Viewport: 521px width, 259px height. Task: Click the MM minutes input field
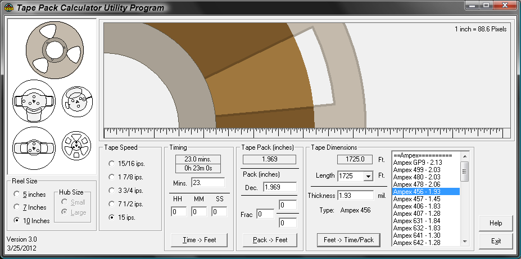click(x=199, y=211)
